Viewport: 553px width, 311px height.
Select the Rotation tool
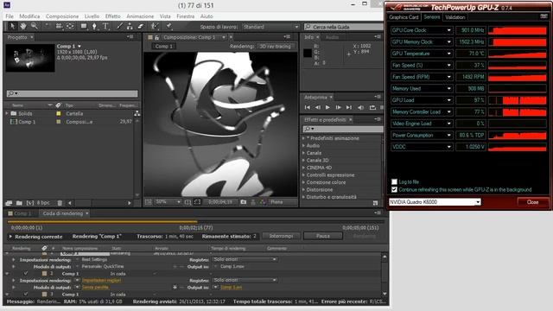pos(48,26)
